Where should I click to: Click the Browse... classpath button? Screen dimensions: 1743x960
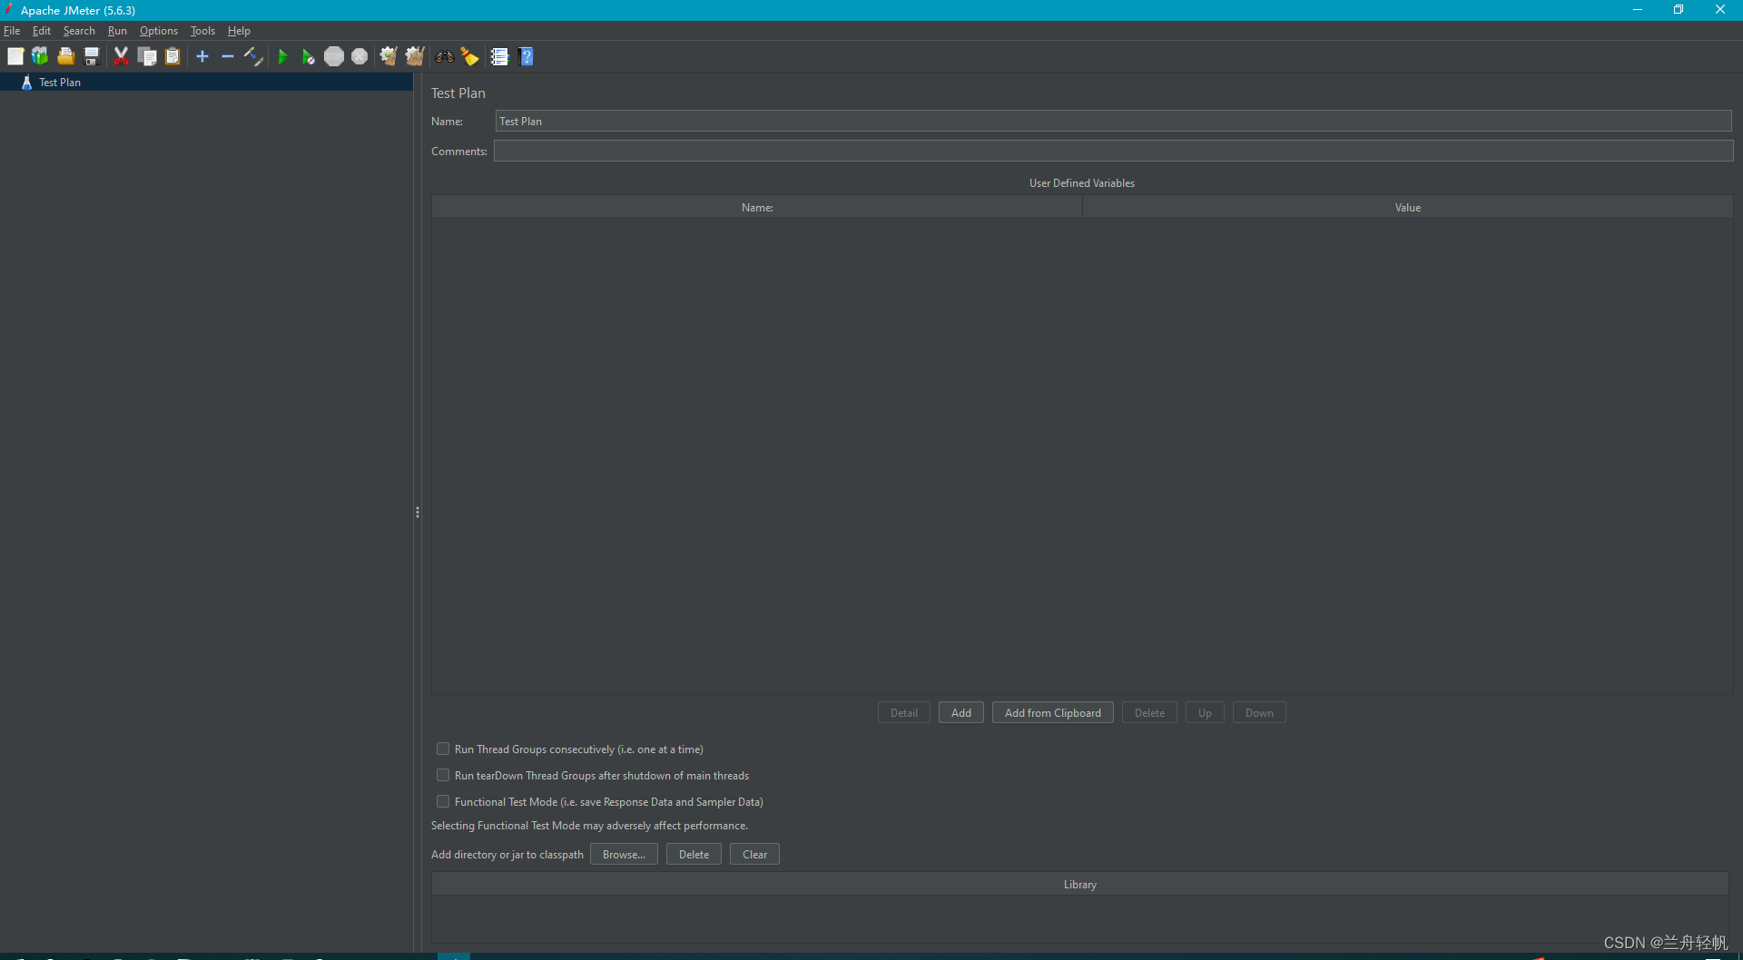pos(624,854)
